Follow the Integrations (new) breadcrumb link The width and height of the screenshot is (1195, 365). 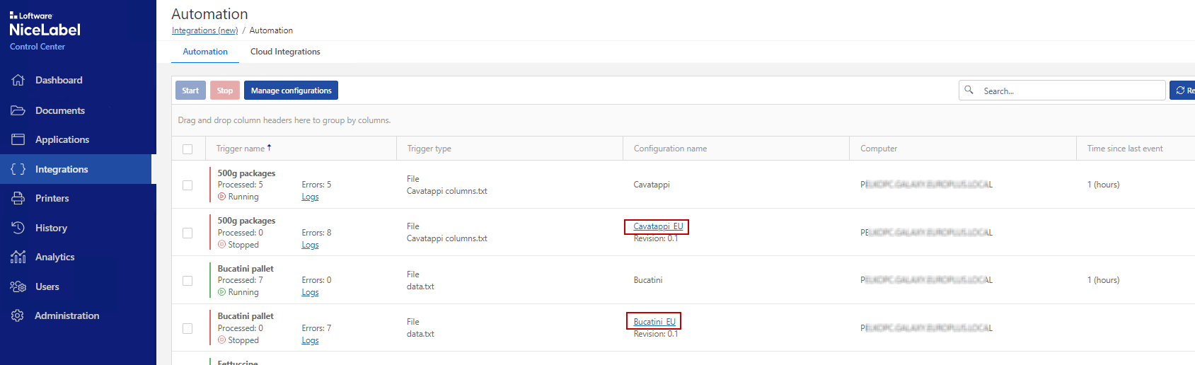click(204, 30)
